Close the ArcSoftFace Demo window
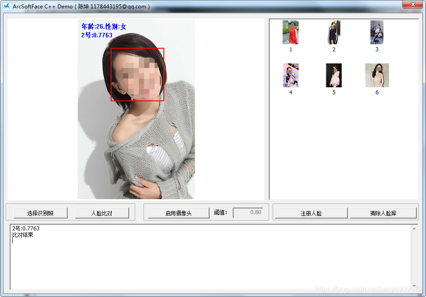 point(412,4)
